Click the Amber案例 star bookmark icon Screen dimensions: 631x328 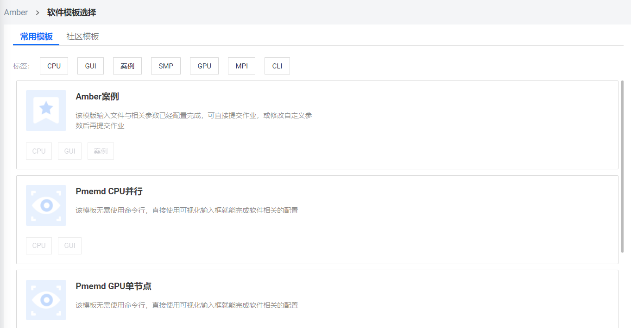click(x=46, y=111)
